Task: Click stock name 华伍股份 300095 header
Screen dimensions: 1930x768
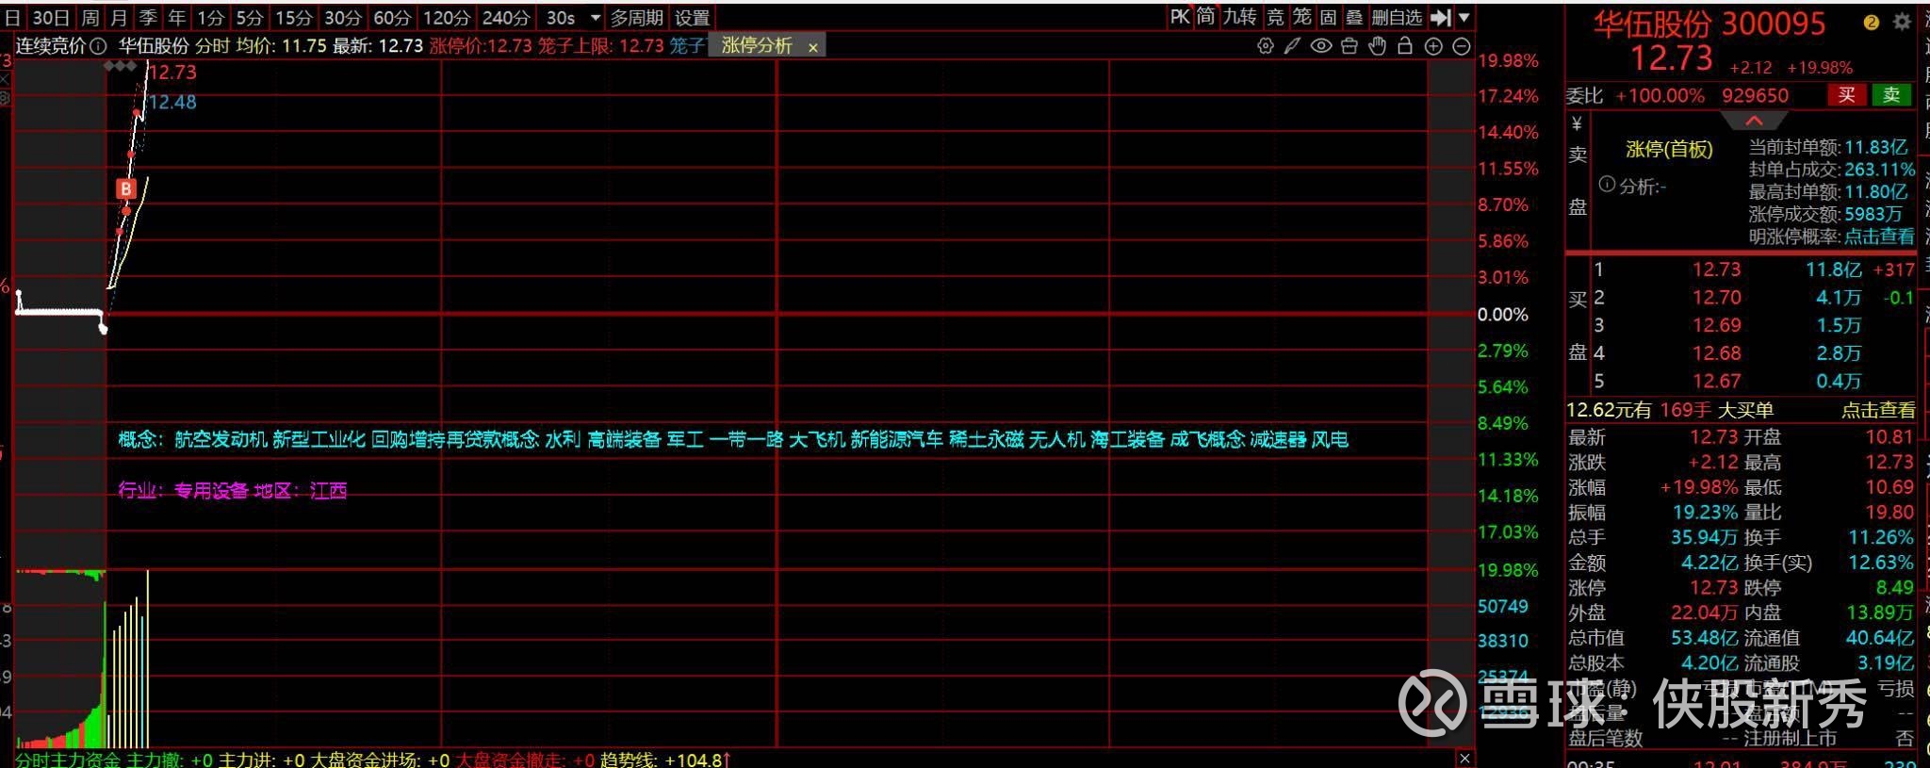Action: pos(1709,24)
